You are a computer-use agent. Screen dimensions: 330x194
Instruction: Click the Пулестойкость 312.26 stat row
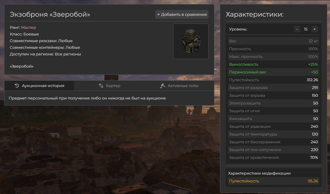tap(273, 80)
